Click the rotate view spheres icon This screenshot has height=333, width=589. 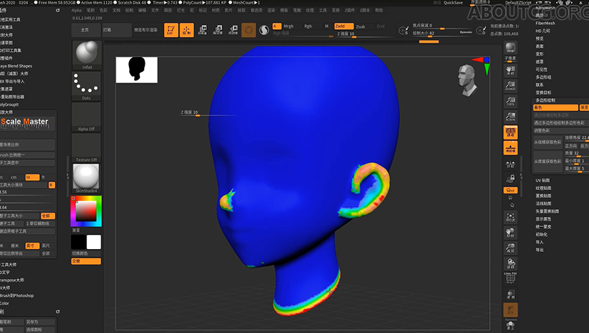coord(511,263)
